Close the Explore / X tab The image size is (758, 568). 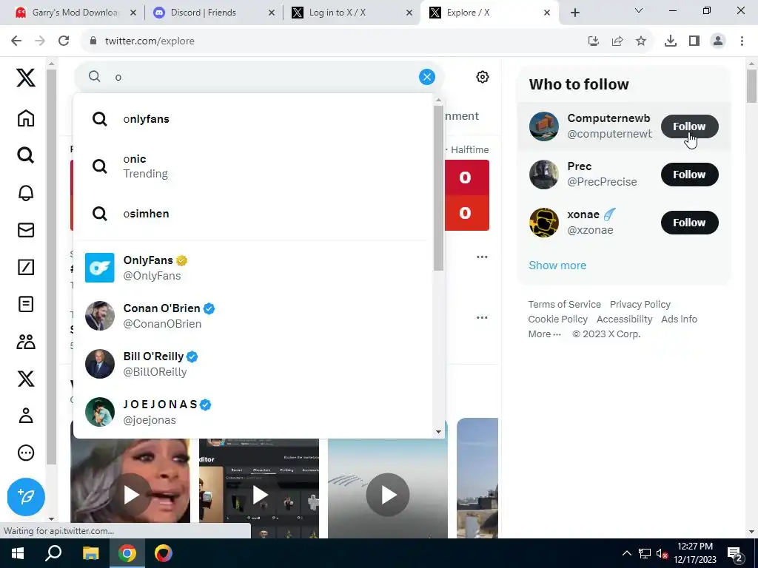pyautogui.click(x=547, y=13)
